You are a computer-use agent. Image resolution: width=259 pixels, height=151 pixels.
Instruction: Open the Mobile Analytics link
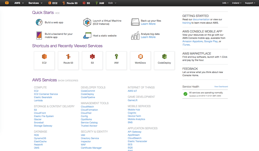click(x=136, y=119)
